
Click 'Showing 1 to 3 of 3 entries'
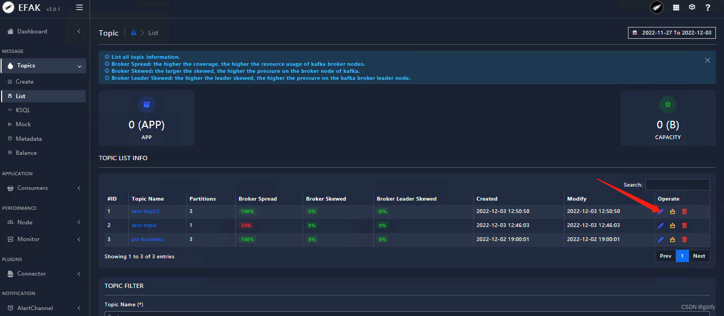(x=139, y=257)
